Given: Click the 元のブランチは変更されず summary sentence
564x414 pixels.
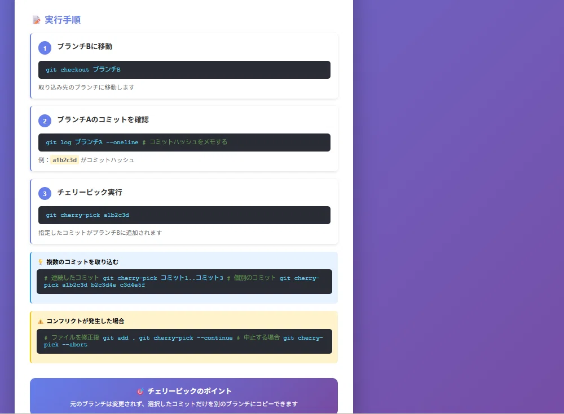Looking at the screenshot, I should pyautogui.click(x=184, y=404).
